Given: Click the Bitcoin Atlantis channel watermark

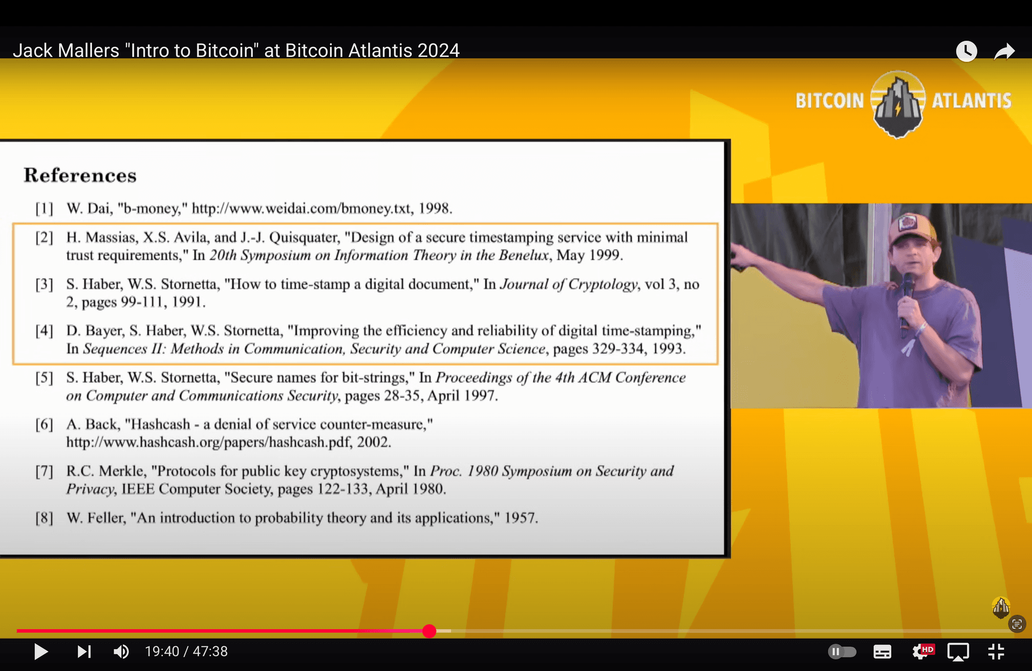Looking at the screenshot, I should point(1000,608).
